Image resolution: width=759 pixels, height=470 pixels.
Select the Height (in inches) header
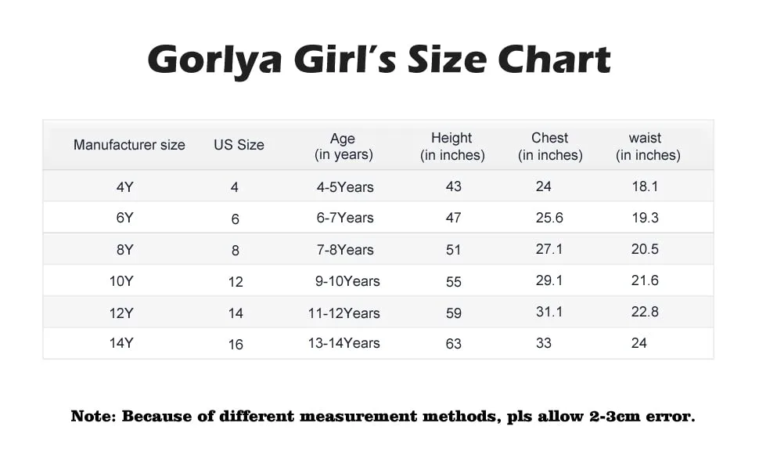coord(452,146)
